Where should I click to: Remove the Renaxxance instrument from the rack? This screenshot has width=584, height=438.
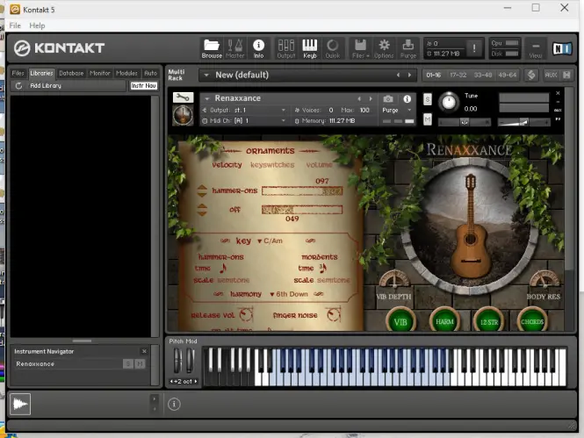pyautogui.click(x=558, y=93)
